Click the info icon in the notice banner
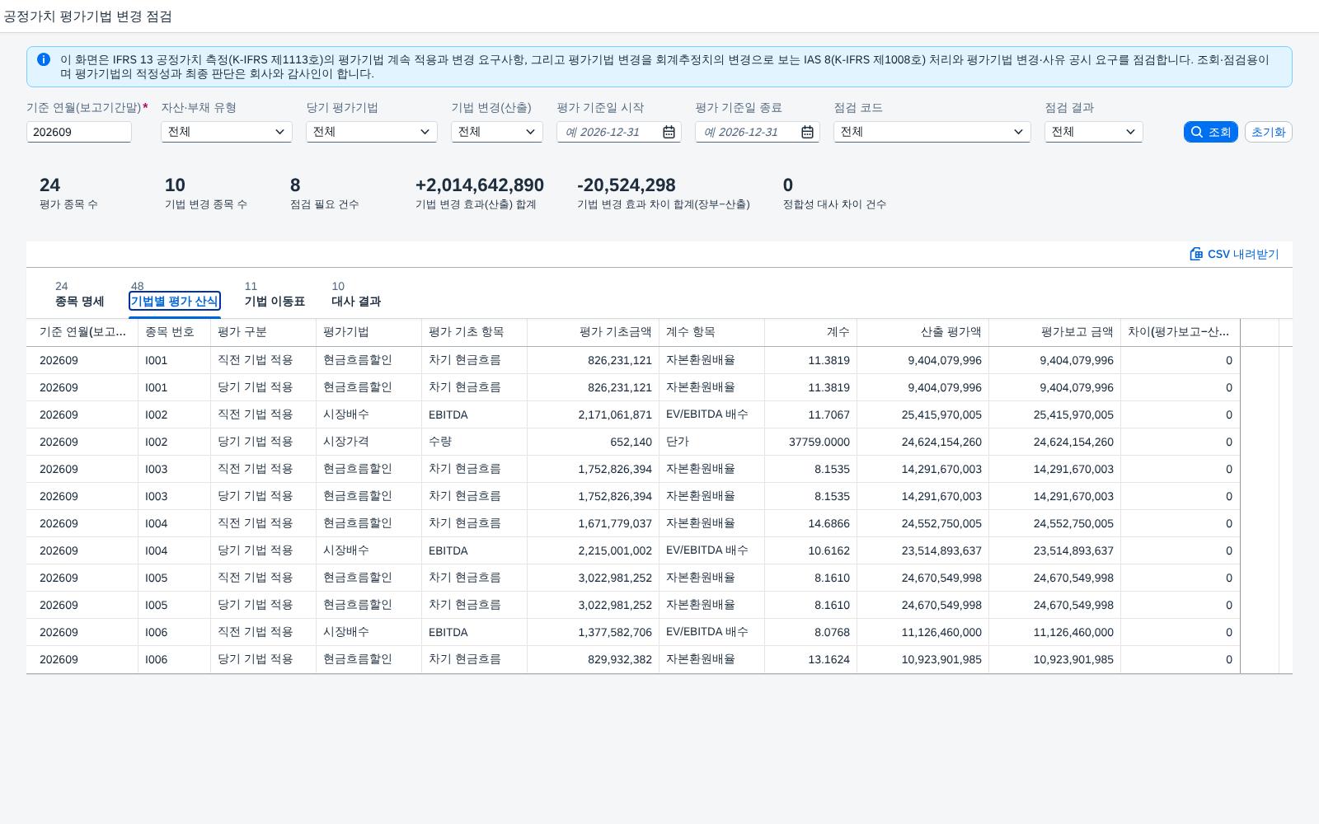Screen dimensions: 1319x824 coord(44,59)
